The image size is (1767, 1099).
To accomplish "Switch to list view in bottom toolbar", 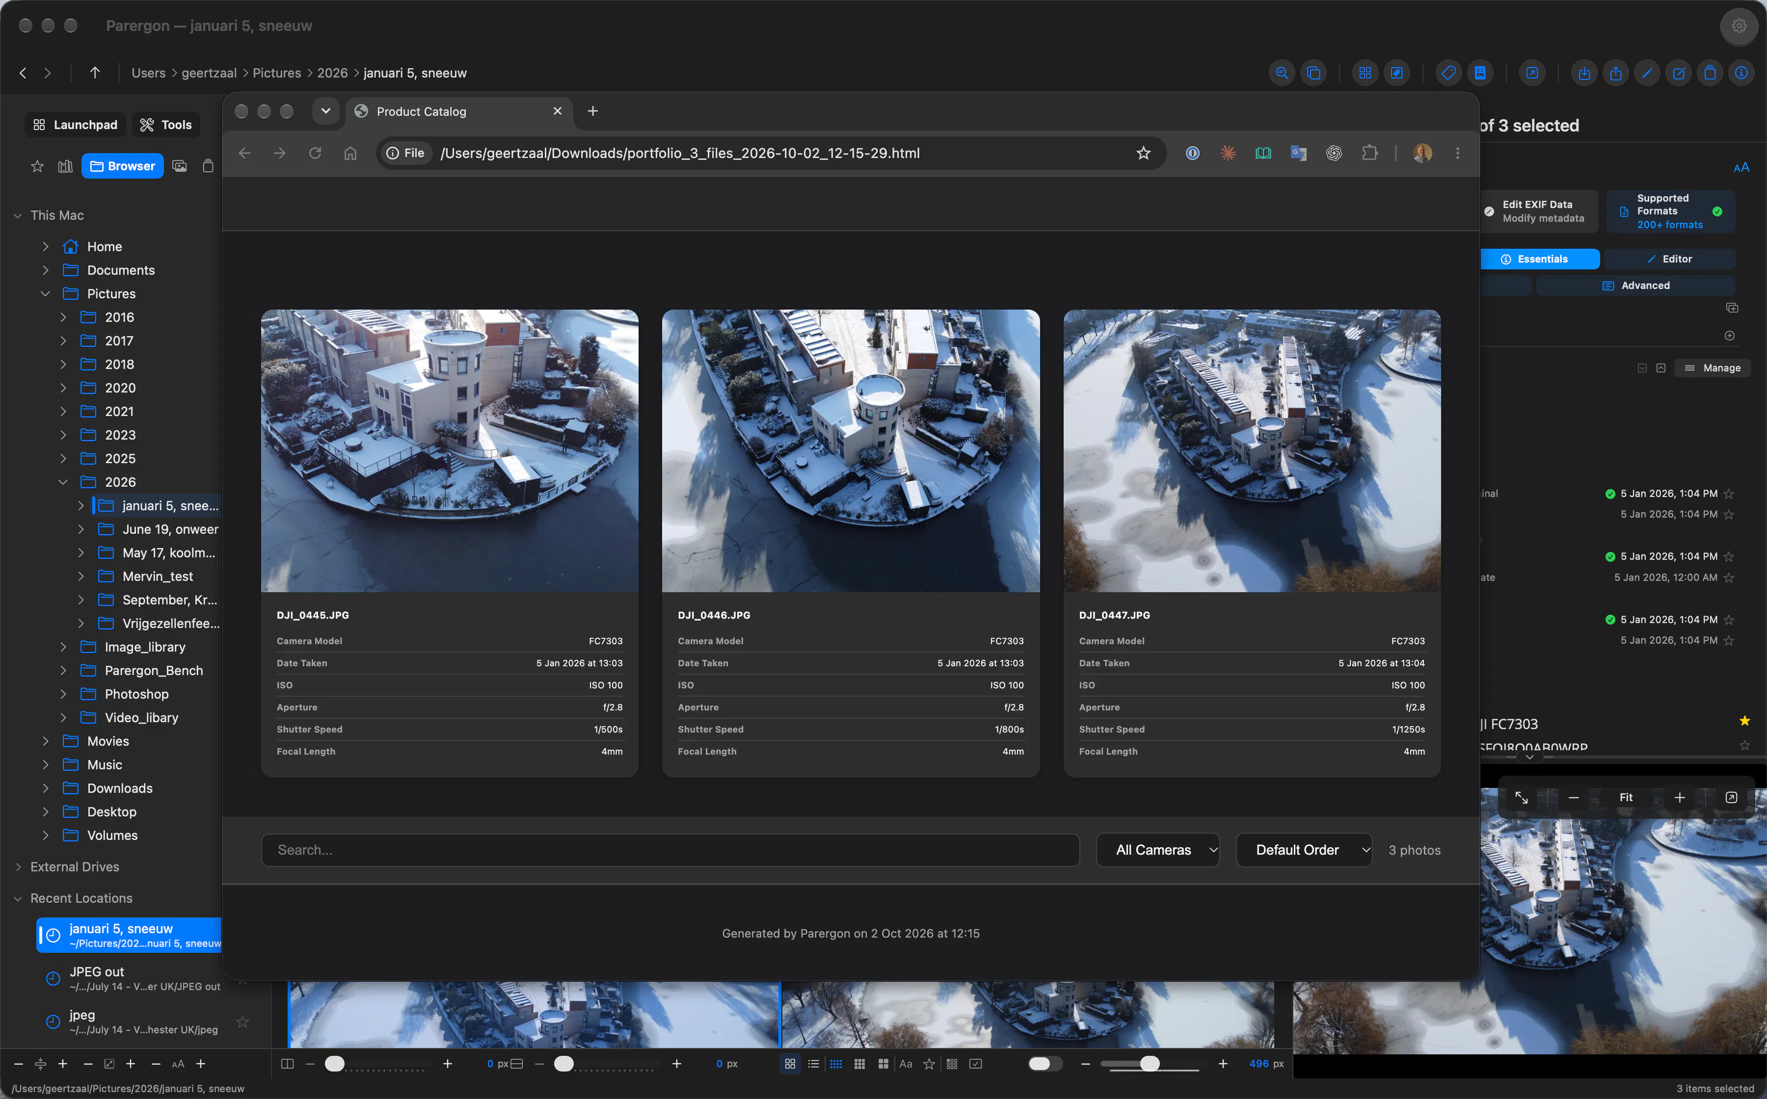I will pos(813,1063).
